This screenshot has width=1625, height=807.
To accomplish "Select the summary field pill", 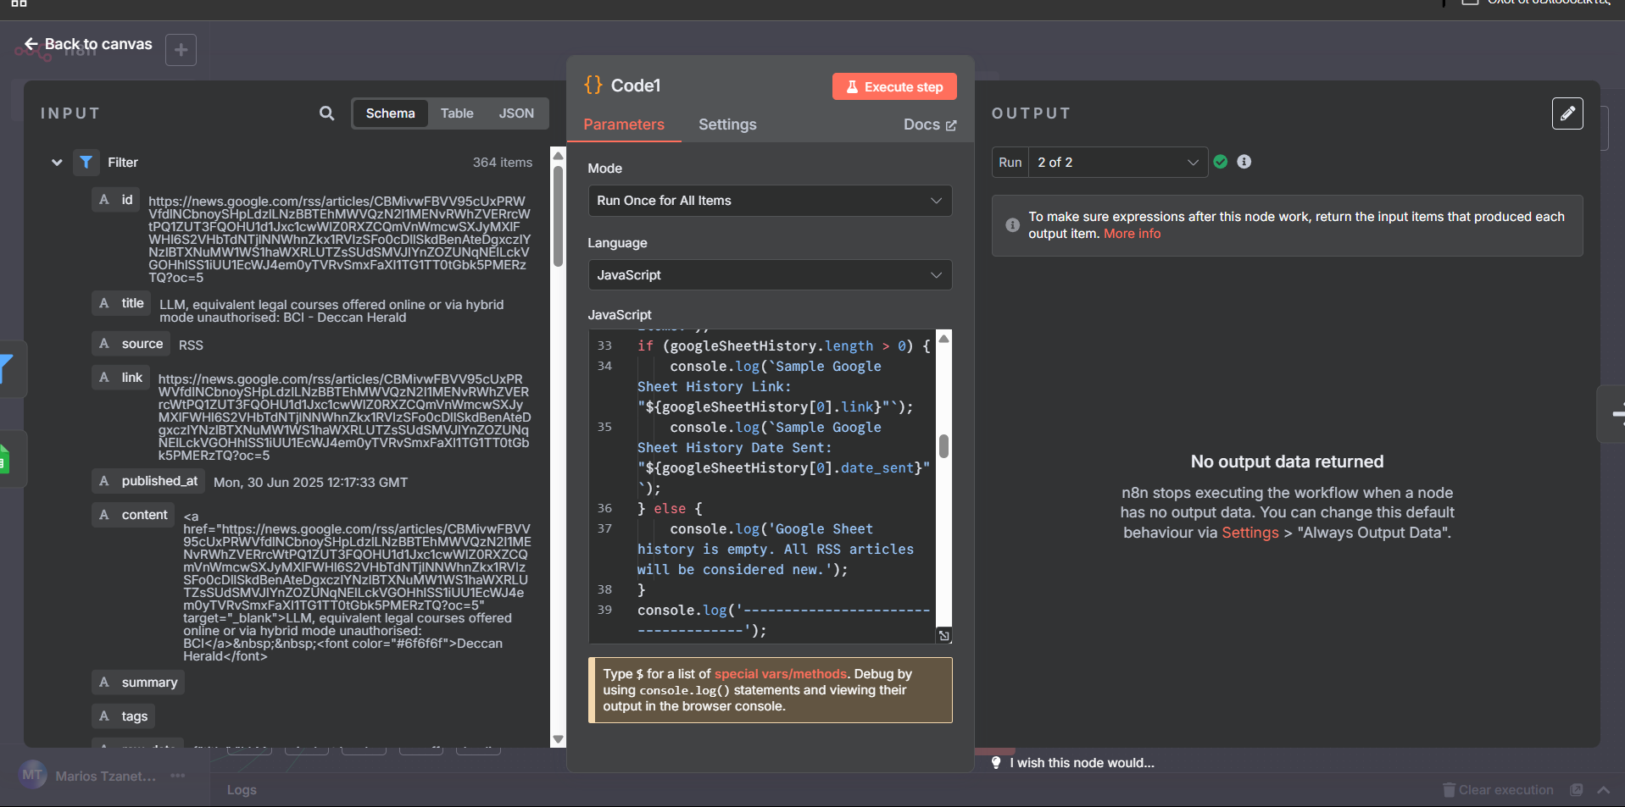I will (x=138, y=683).
